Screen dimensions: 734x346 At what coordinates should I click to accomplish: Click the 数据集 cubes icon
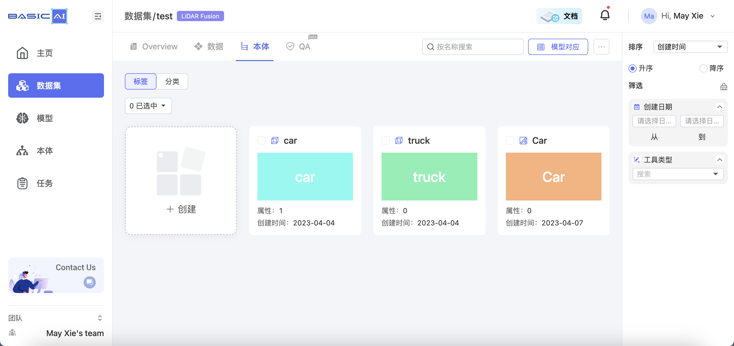(x=22, y=85)
